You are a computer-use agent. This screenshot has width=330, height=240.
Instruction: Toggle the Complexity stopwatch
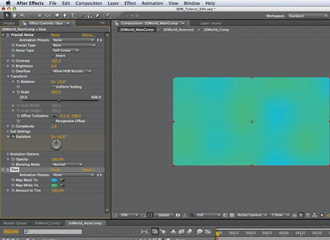click(13, 126)
